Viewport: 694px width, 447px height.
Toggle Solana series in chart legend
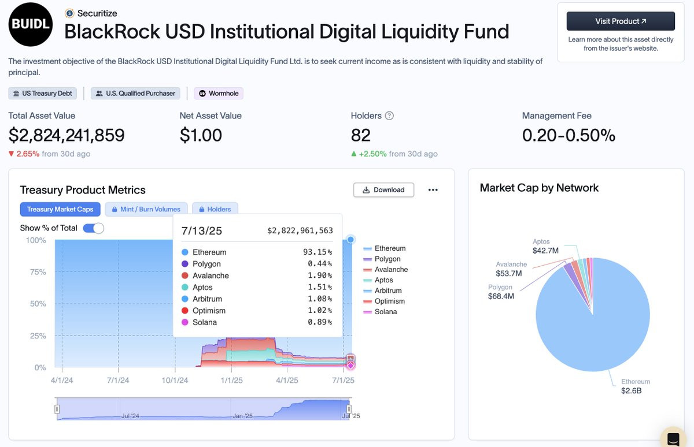pos(380,312)
